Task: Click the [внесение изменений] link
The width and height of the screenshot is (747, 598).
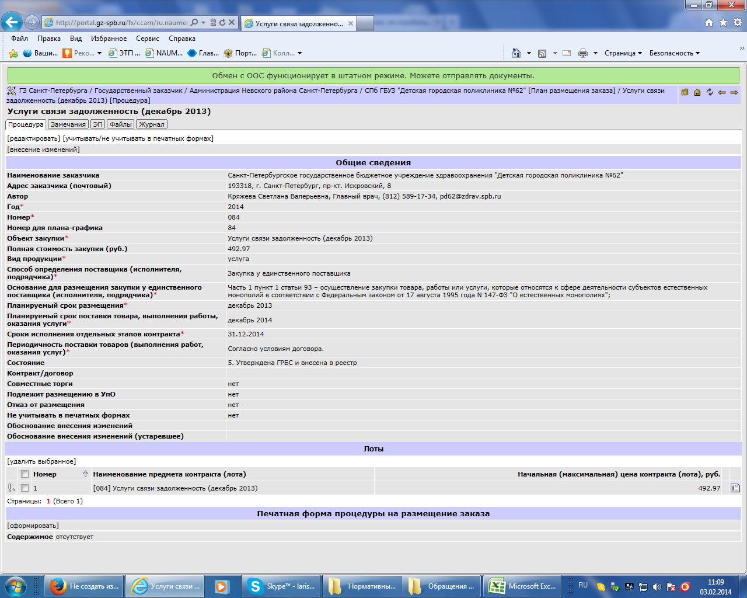Action: (x=44, y=149)
